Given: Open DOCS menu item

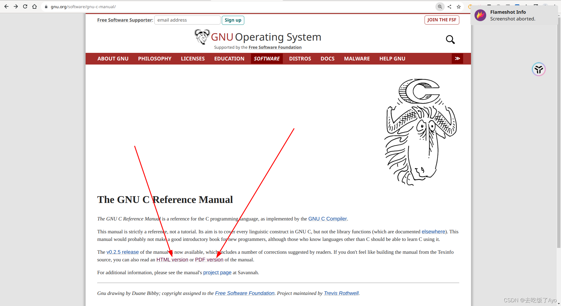Looking at the screenshot, I should pos(328,59).
